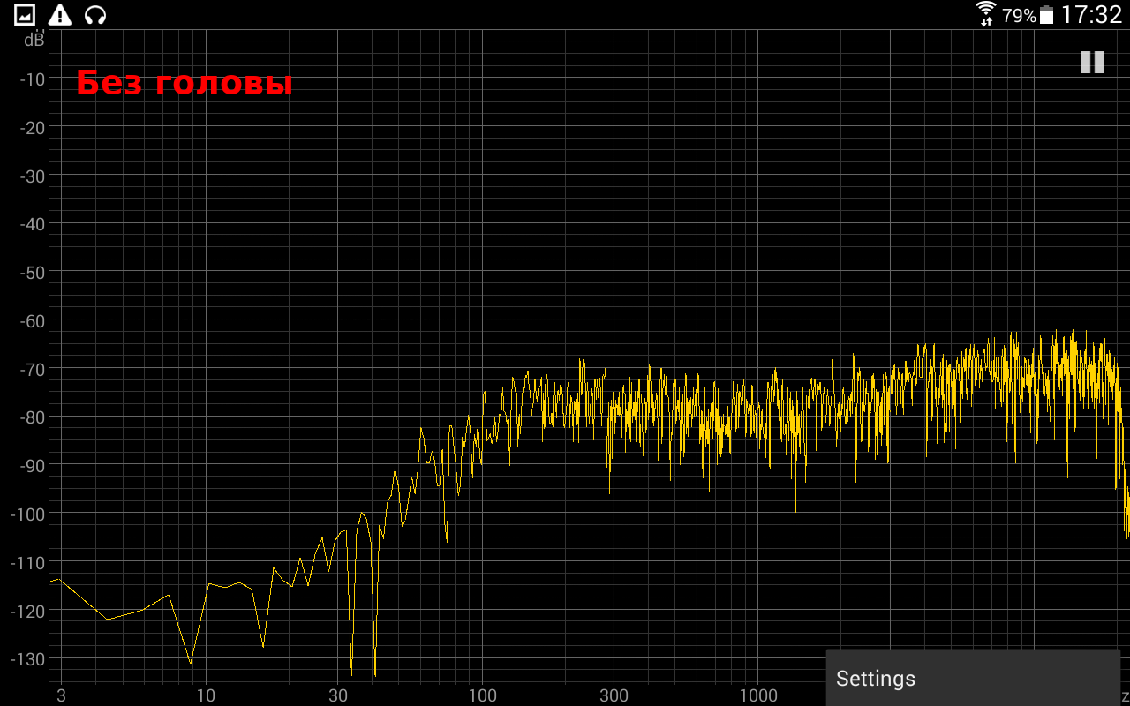Tap the warning triangle notification icon
Screen dimensions: 1130x706
[60, 14]
